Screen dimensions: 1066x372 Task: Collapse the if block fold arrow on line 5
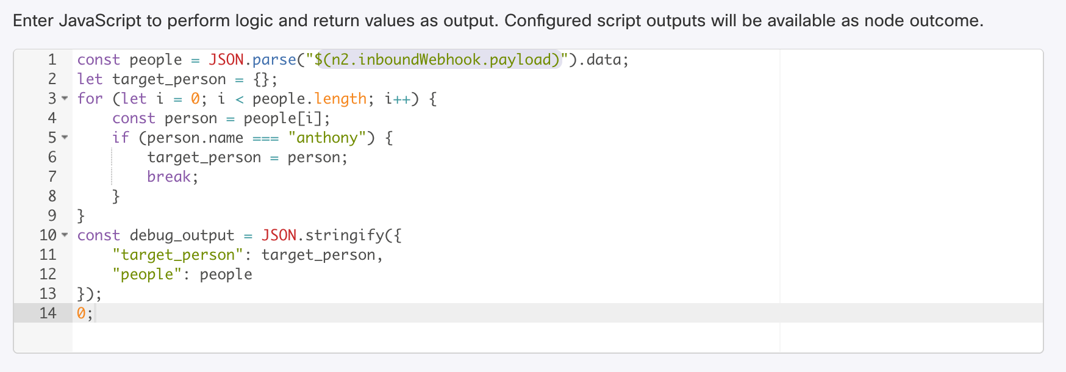pos(65,138)
